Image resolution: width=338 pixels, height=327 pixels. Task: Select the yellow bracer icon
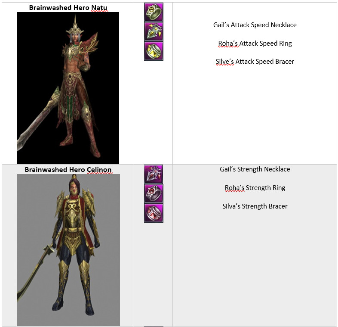(154, 51)
